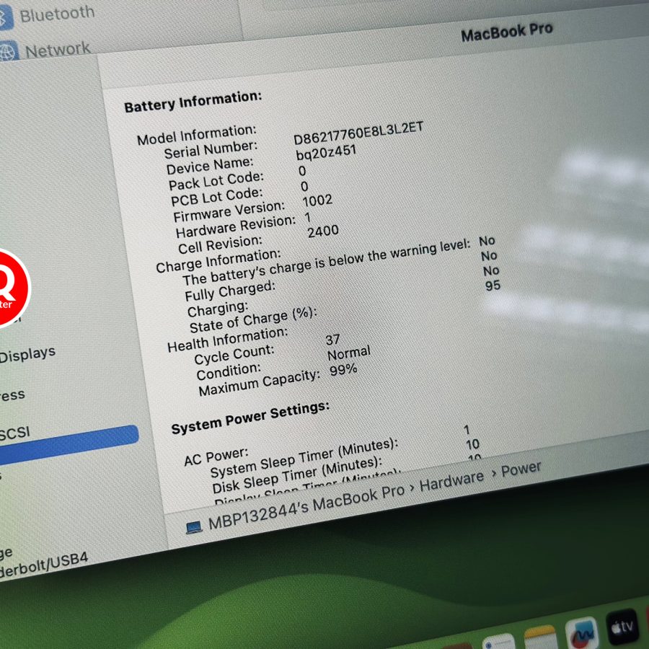Click the State of Charge (%) label
Image resolution: width=649 pixels, height=649 pixels.
(x=253, y=320)
